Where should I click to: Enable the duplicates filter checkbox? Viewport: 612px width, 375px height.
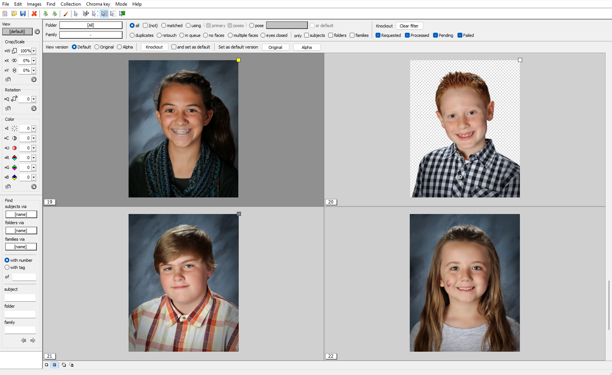132,35
